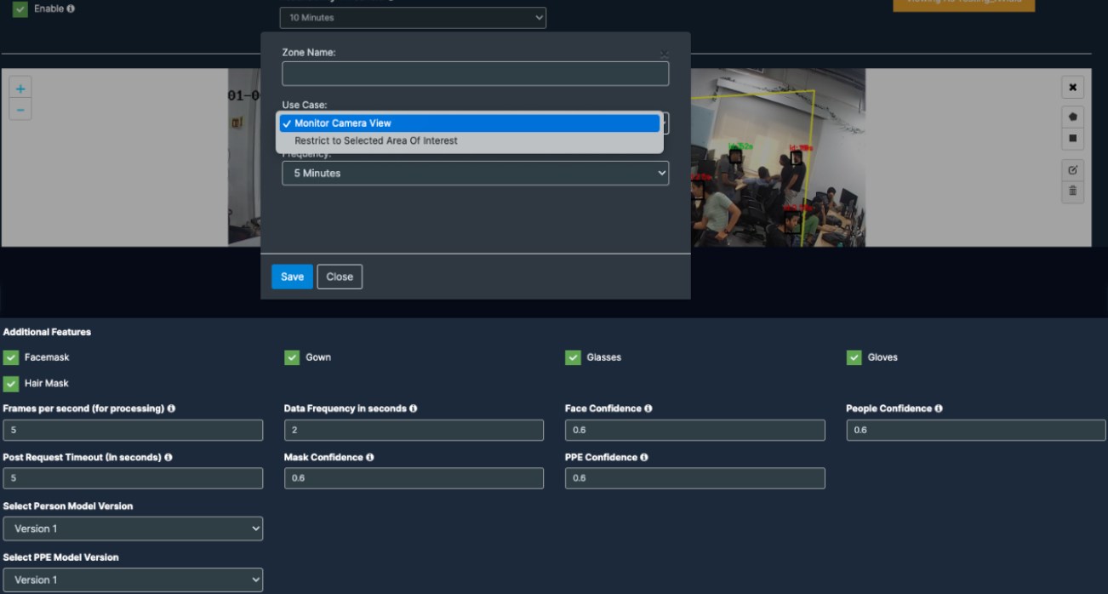Show info for Mask Confidence
The width and height of the screenshot is (1108, 594).
click(x=370, y=457)
